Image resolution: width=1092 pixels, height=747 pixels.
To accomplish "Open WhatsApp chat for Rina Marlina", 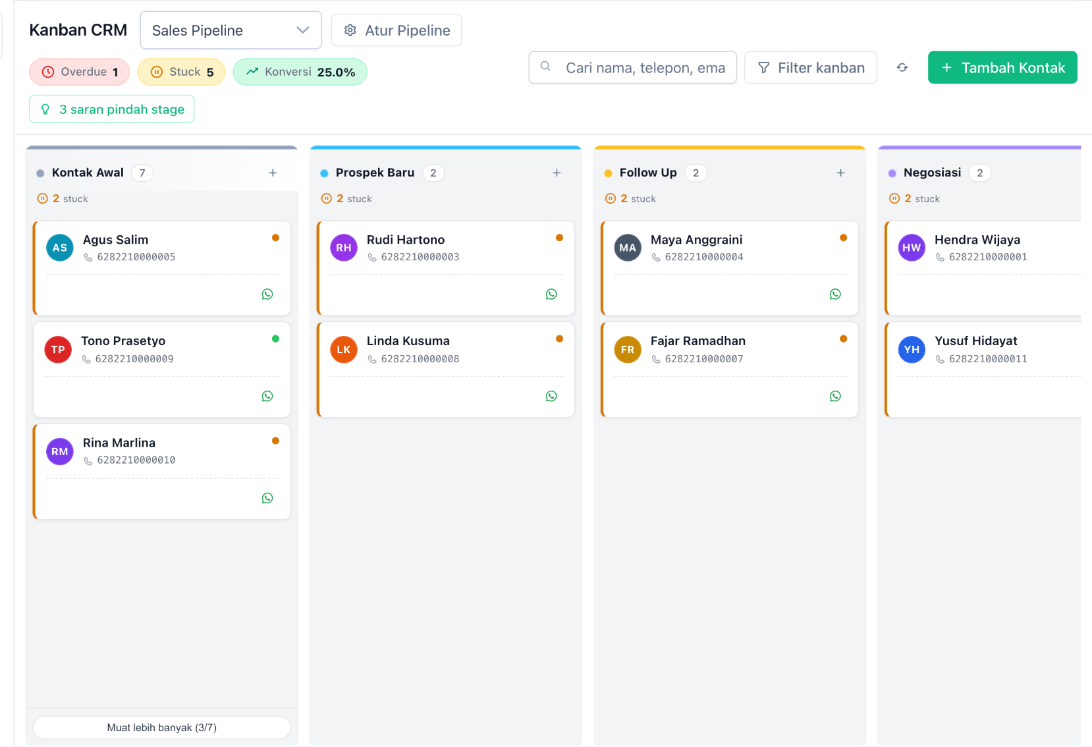I will [267, 498].
